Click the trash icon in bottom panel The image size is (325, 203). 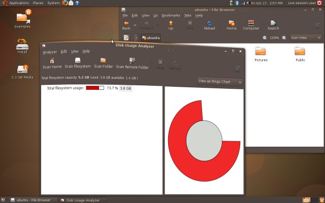click(x=322, y=200)
